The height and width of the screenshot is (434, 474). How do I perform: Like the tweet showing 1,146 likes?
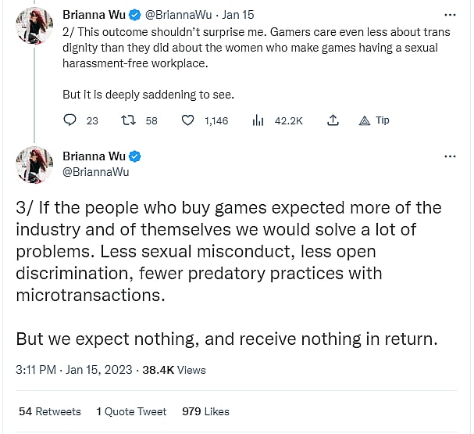[187, 120]
